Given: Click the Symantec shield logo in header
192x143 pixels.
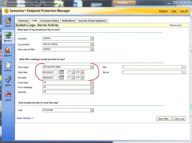Looking at the screenshot, I should (6, 11).
